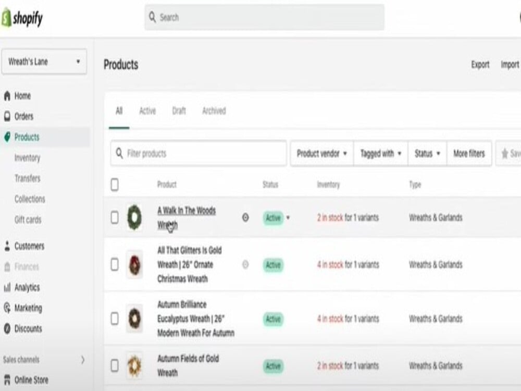Click the Shopify logo
Screen dimensions: 521x391
(x=22, y=17)
